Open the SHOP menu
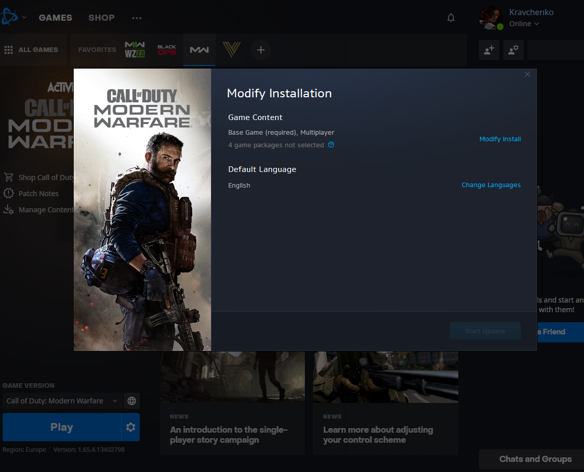This screenshot has height=472, width=584. [x=101, y=18]
